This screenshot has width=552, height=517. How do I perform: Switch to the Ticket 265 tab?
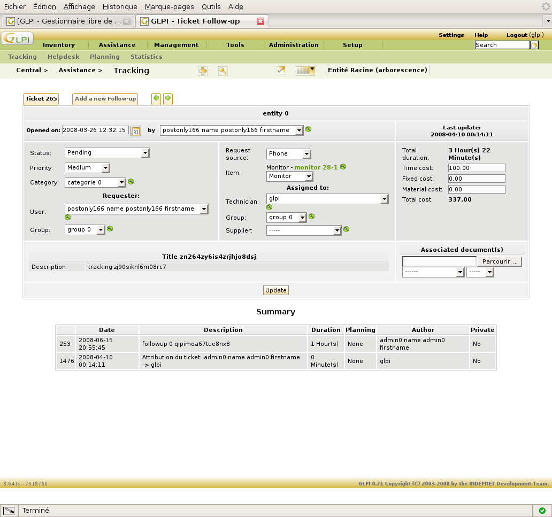click(x=41, y=98)
